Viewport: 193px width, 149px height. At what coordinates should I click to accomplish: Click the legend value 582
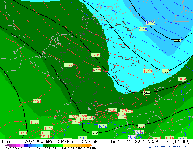pyautogui.click(x=79, y=148)
